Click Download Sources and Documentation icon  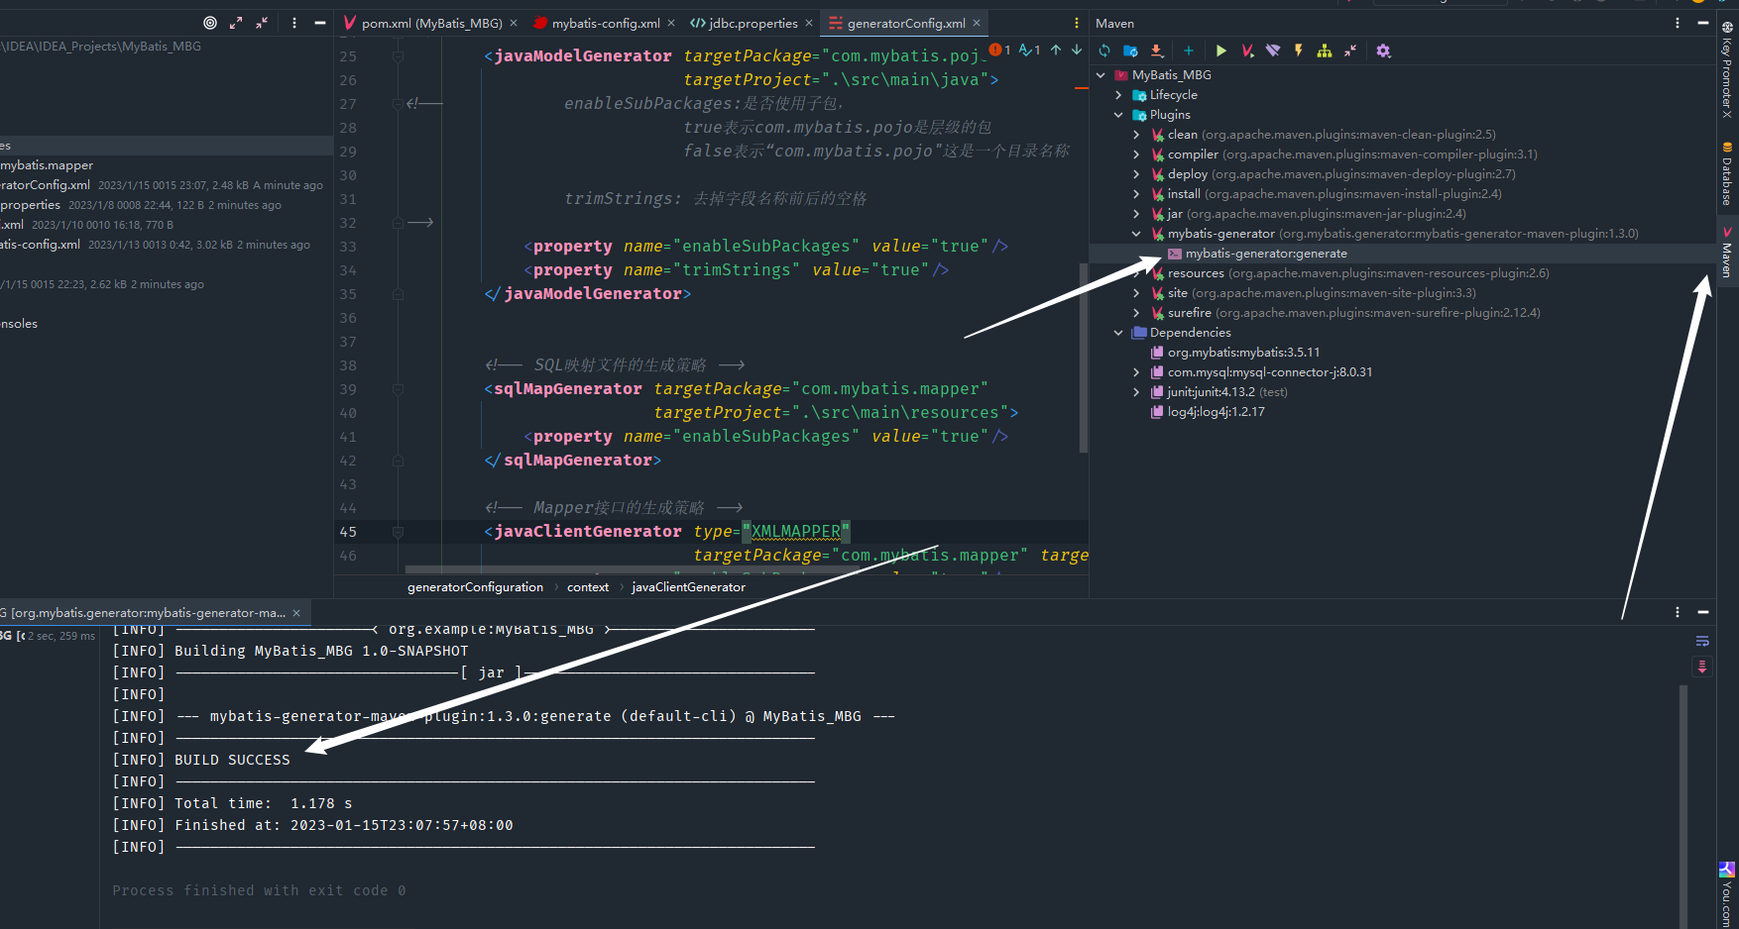point(1157,51)
